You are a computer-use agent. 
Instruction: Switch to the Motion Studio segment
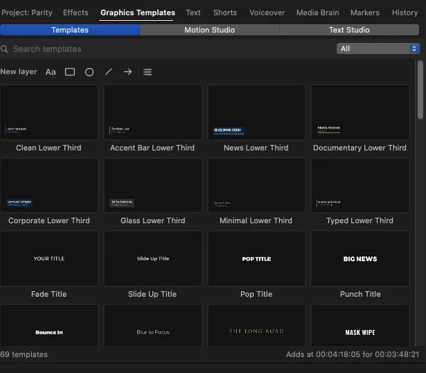209,30
